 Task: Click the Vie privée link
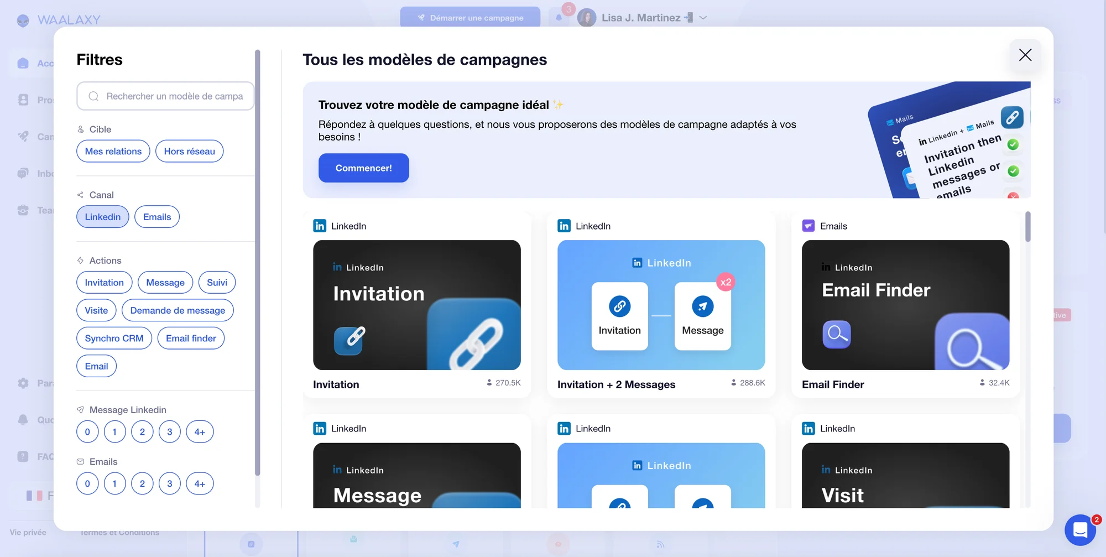tap(28, 532)
